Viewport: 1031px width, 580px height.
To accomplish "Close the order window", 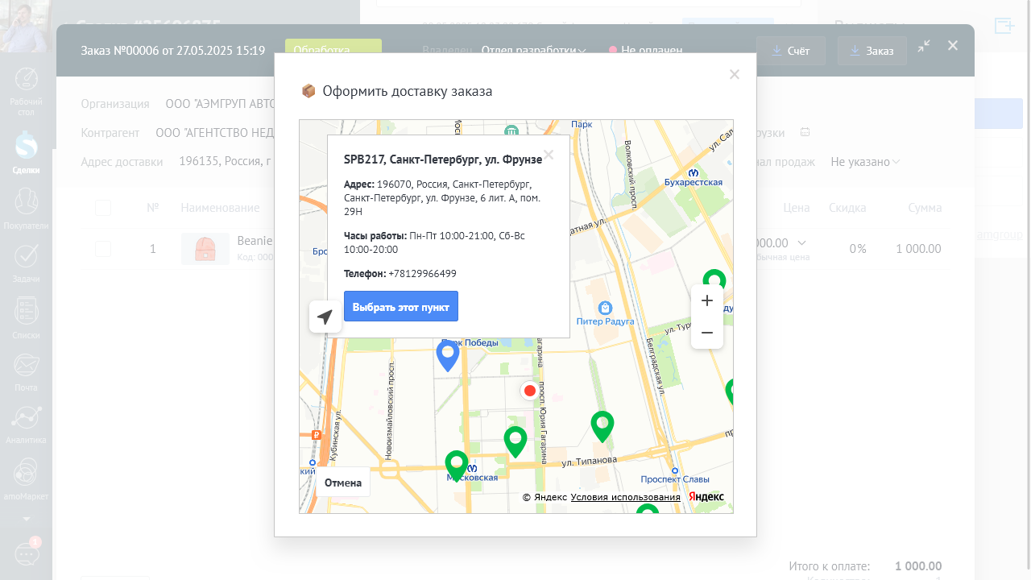I will click(953, 45).
